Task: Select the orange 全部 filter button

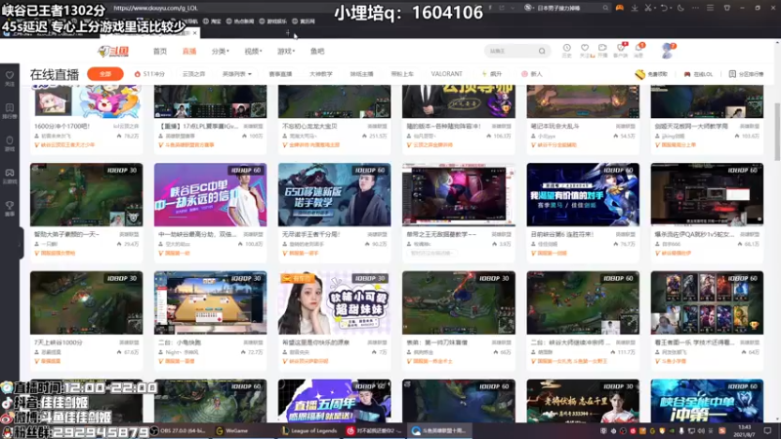Action: pyautogui.click(x=105, y=74)
